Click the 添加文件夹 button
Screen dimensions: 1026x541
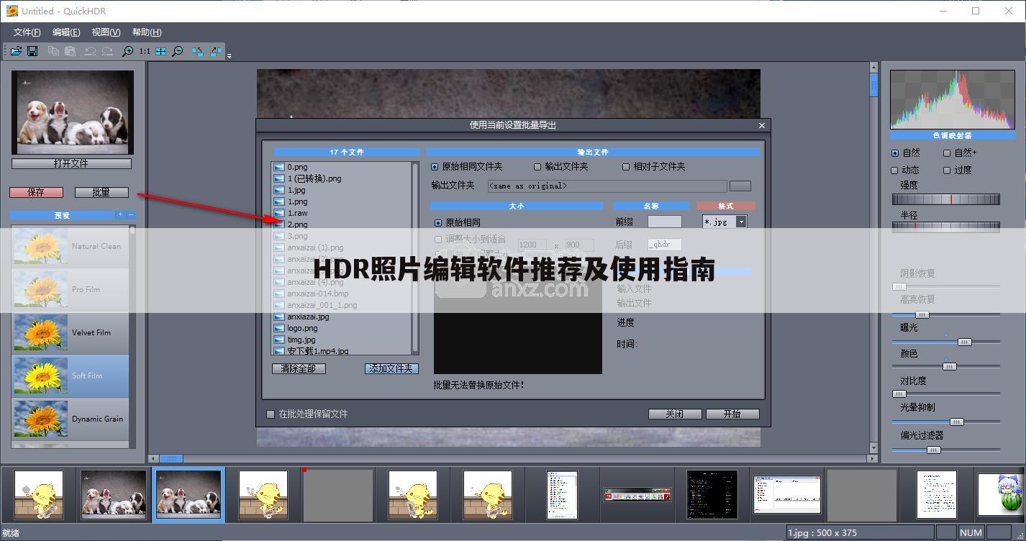391,368
